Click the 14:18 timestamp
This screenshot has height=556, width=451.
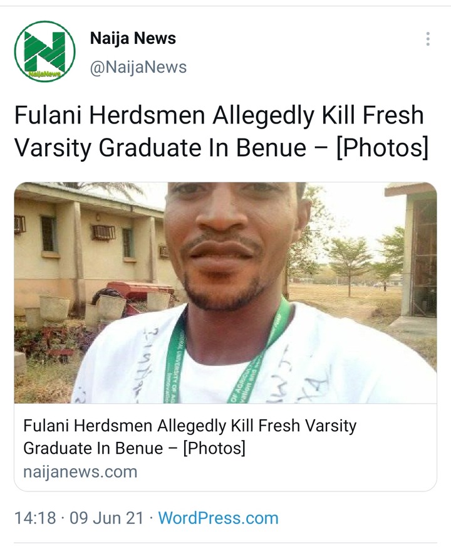(35, 518)
